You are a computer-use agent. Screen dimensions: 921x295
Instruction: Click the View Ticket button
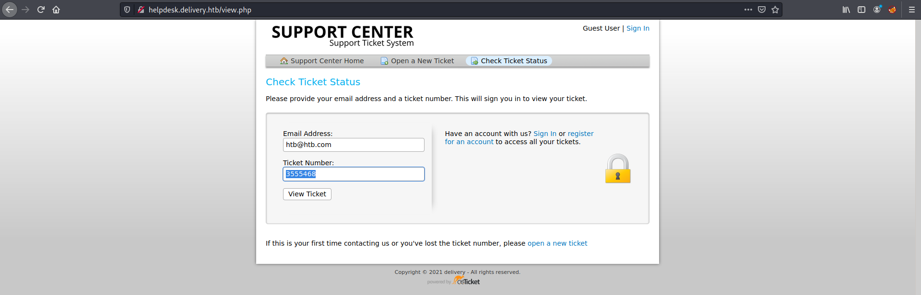307,194
